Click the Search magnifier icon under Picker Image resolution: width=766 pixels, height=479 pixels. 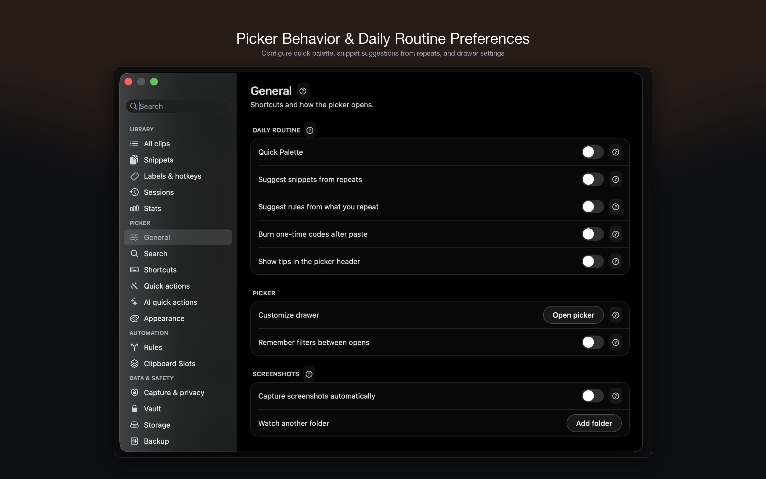pyautogui.click(x=134, y=253)
